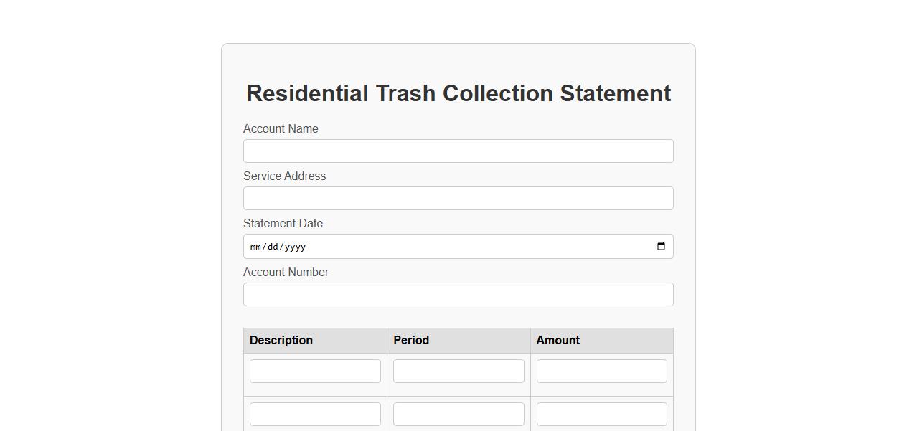Click the Period column header
This screenshot has width=917, height=431.
pos(411,341)
